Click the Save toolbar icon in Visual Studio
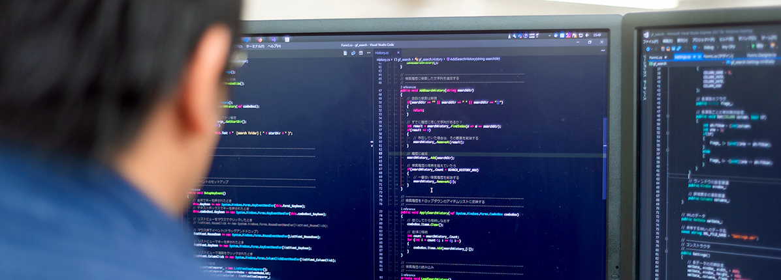Screen dimensions: 781x280 (673, 48)
